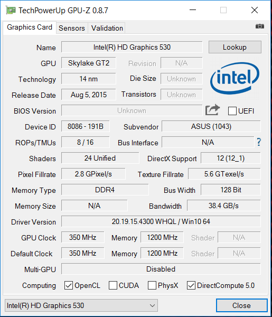The image size is (272, 317).
Task: Toggle the OpenCL checkbox
Action: click(69, 285)
